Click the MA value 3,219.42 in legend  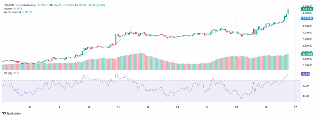point(27,12)
